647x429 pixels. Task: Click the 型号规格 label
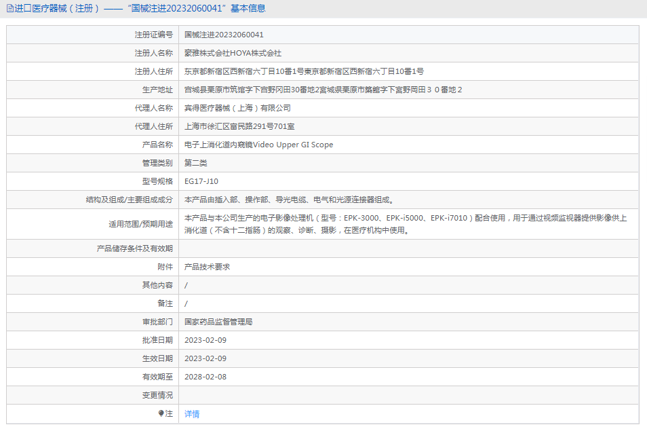[157, 181]
